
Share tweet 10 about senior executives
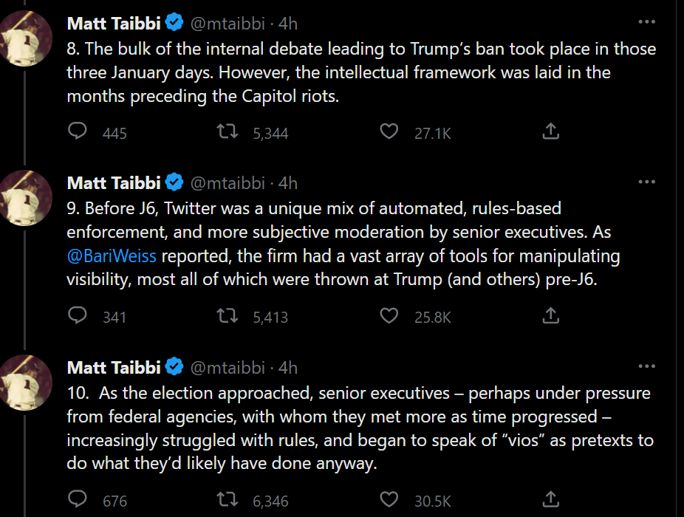550,500
